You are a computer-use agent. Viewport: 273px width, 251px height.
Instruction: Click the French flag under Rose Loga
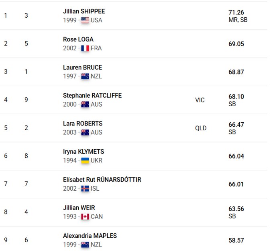click(85, 48)
